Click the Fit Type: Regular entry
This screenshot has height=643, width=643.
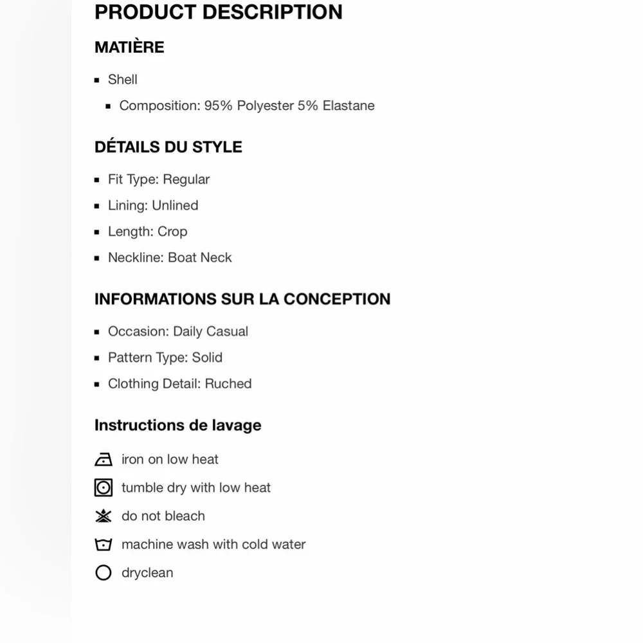click(159, 180)
